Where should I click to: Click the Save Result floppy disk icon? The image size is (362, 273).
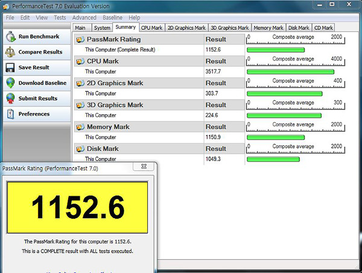[10, 68]
